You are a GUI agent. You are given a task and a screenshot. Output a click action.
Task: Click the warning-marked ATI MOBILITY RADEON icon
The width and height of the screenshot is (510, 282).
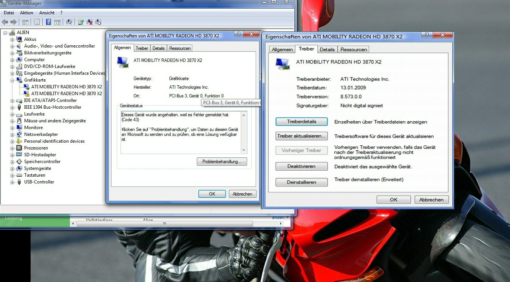[26, 94]
